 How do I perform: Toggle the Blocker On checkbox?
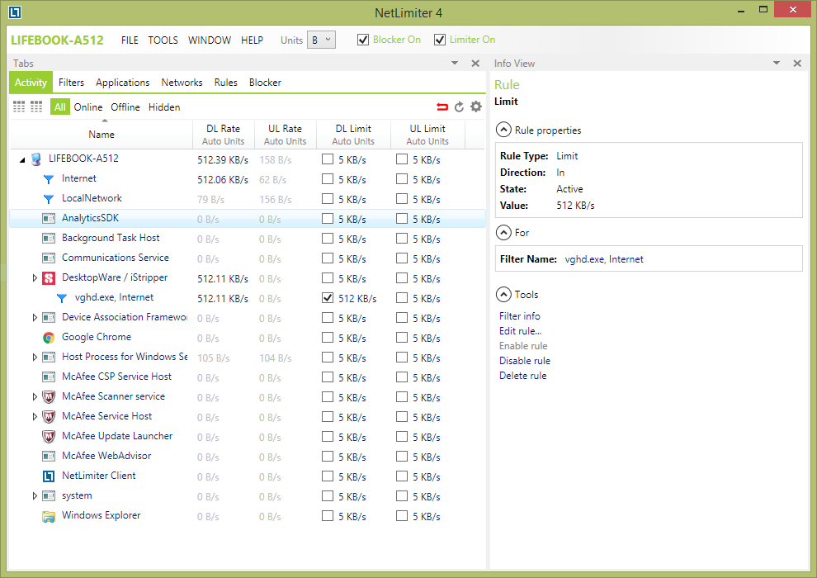363,40
